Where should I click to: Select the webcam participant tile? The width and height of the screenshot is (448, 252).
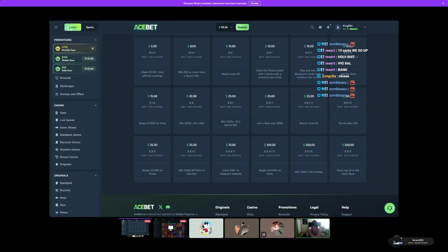tap(313, 228)
